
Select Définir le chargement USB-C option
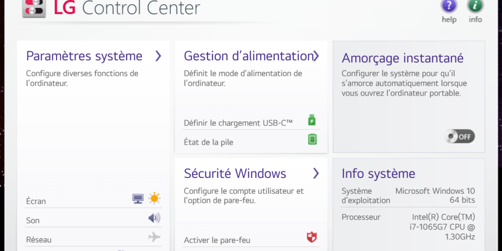[238, 123]
